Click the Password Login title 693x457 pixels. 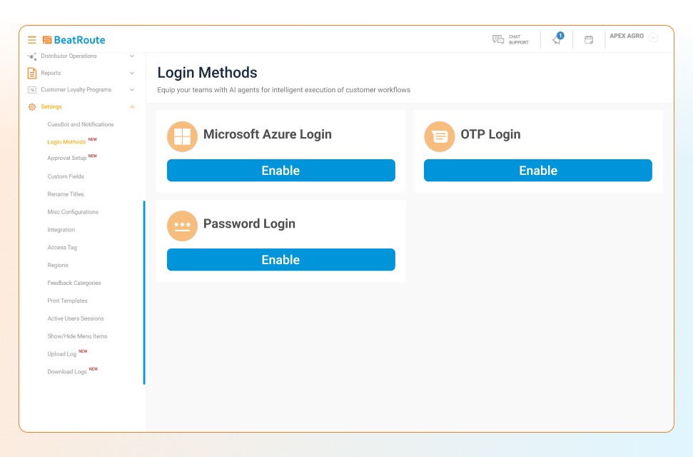coord(249,224)
